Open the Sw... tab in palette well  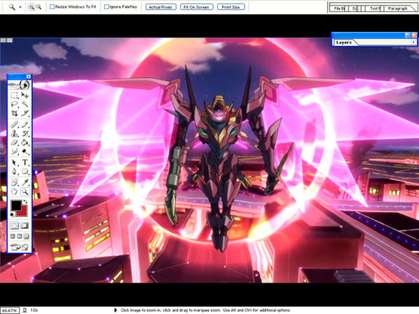point(354,8)
